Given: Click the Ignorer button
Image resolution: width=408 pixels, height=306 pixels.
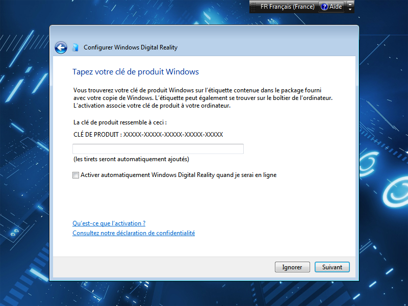Looking at the screenshot, I should [x=292, y=267].
